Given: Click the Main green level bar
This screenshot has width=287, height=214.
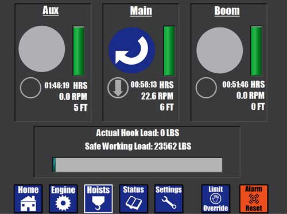Looking at the screenshot, I should point(169,51).
